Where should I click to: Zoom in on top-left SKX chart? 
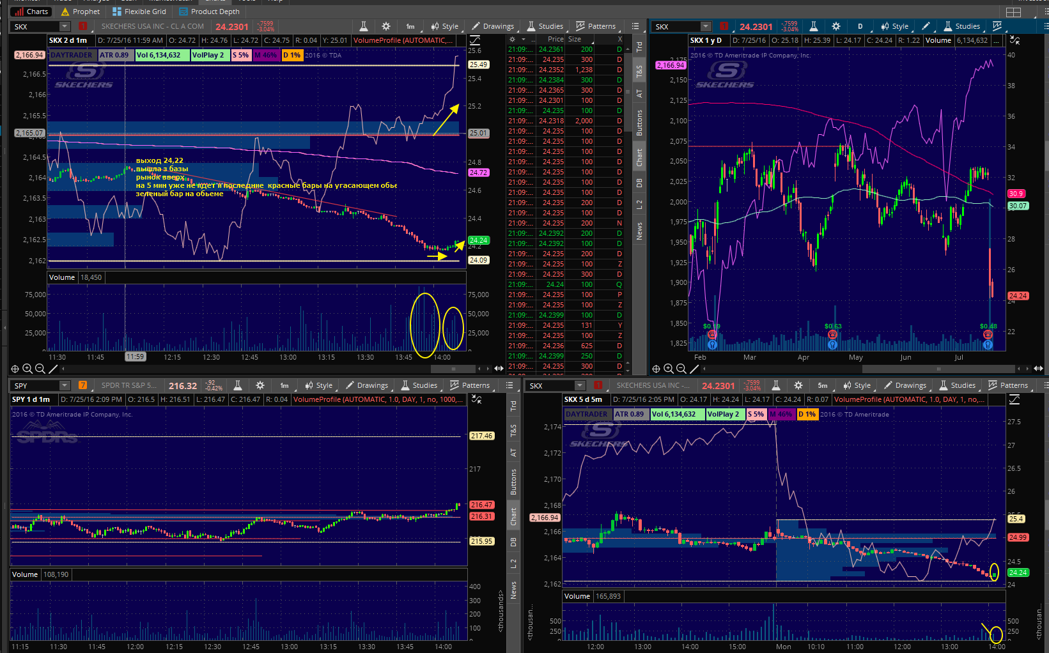(27, 369)
